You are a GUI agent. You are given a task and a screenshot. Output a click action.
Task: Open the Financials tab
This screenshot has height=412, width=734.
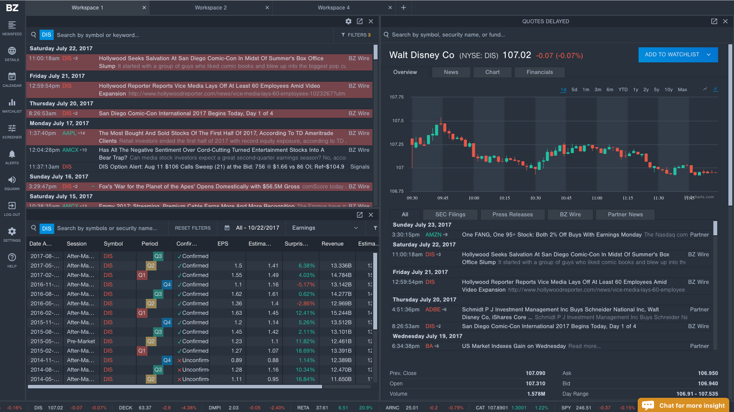click(540, 72)
